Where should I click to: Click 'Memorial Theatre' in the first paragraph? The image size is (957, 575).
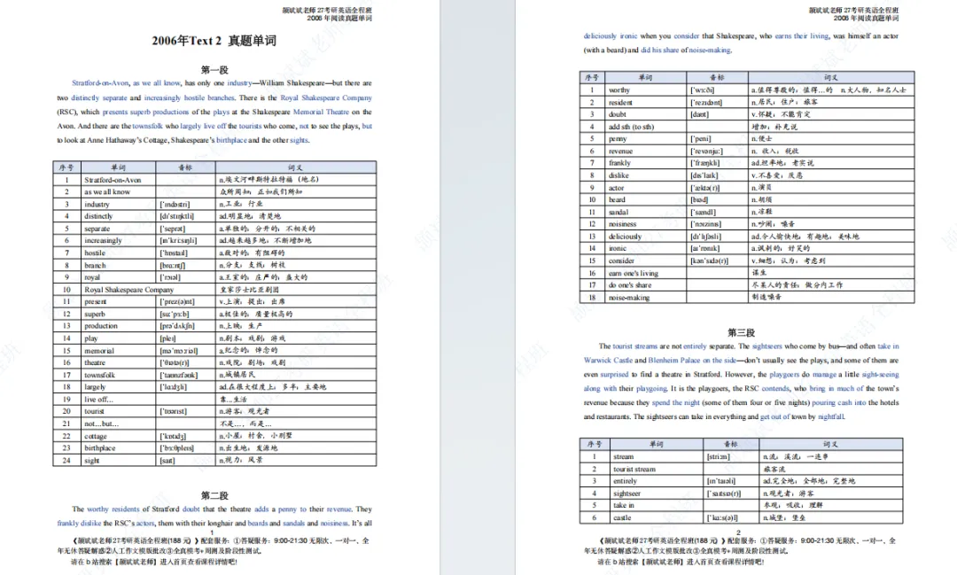[x=321, y=113]
